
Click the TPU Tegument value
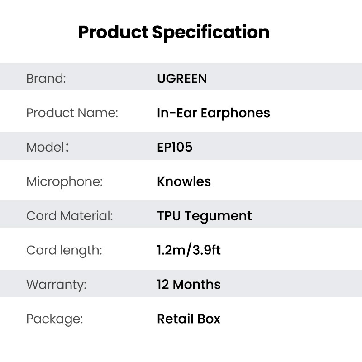(x=205, y=216)
